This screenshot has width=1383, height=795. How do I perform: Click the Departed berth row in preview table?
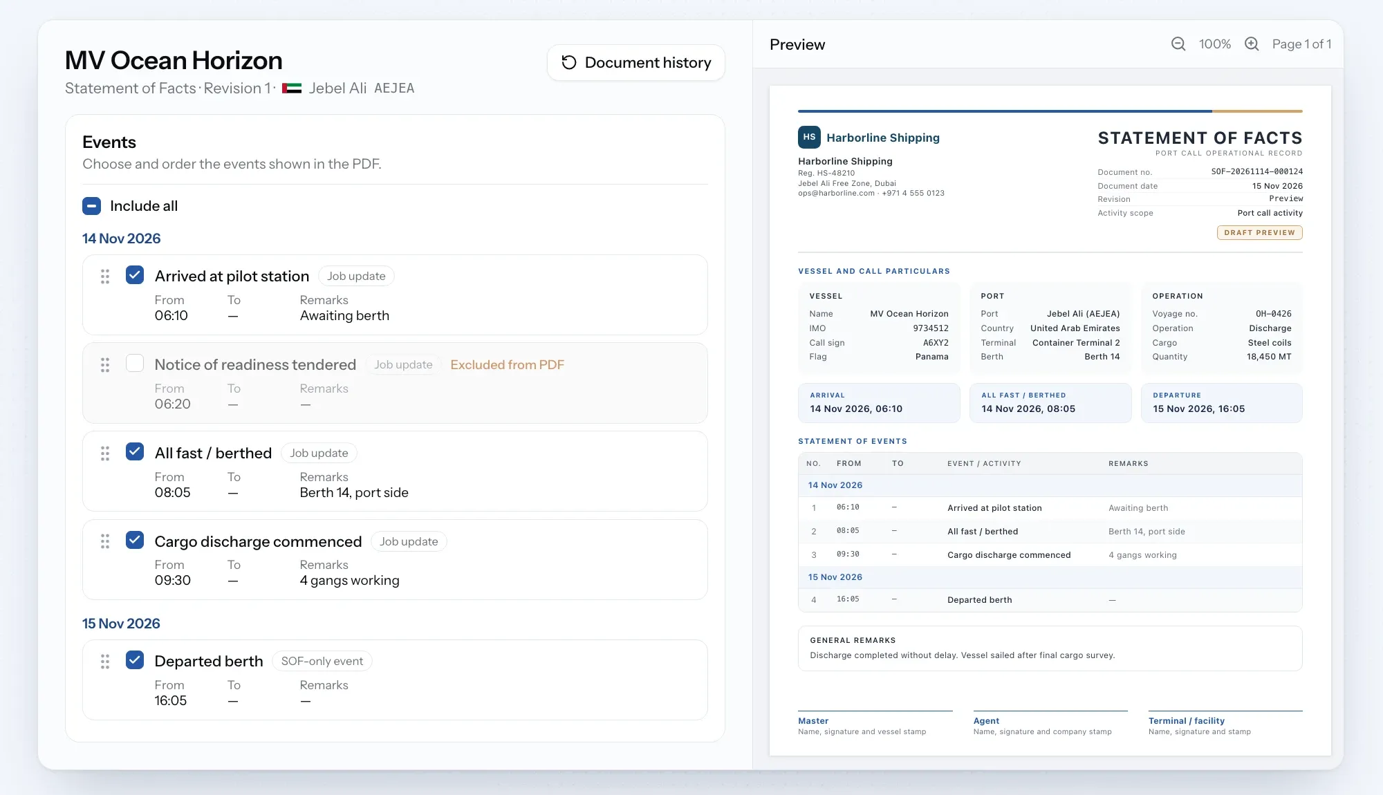[x=1050, y=600]
